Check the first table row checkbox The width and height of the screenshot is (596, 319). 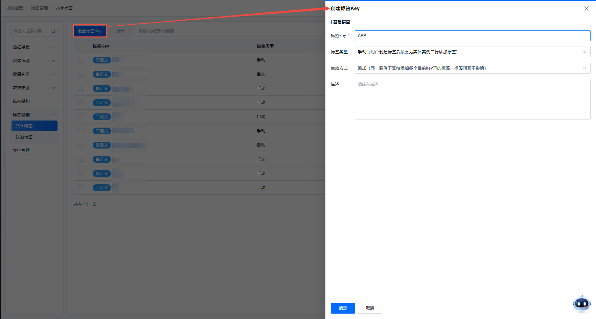pos(81,60)
